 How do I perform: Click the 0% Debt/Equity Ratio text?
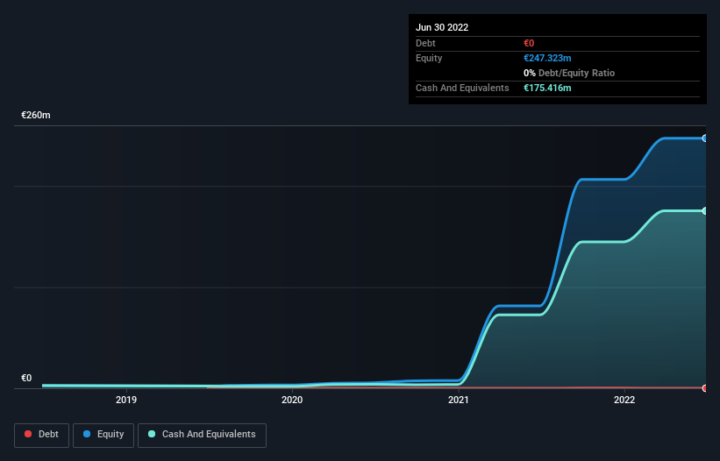coord(569,73)
